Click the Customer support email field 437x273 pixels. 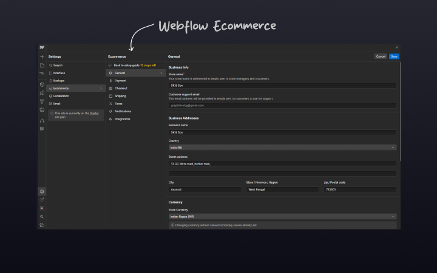(x=283, y=106)
